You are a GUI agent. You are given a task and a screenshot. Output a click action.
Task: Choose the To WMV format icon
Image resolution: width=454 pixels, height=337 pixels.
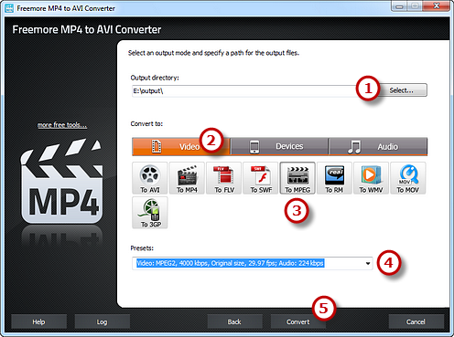point(371,178)
